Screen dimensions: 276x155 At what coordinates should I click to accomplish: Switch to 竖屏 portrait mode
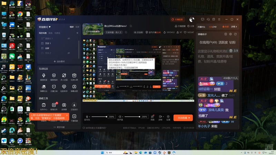click(77, 27)
